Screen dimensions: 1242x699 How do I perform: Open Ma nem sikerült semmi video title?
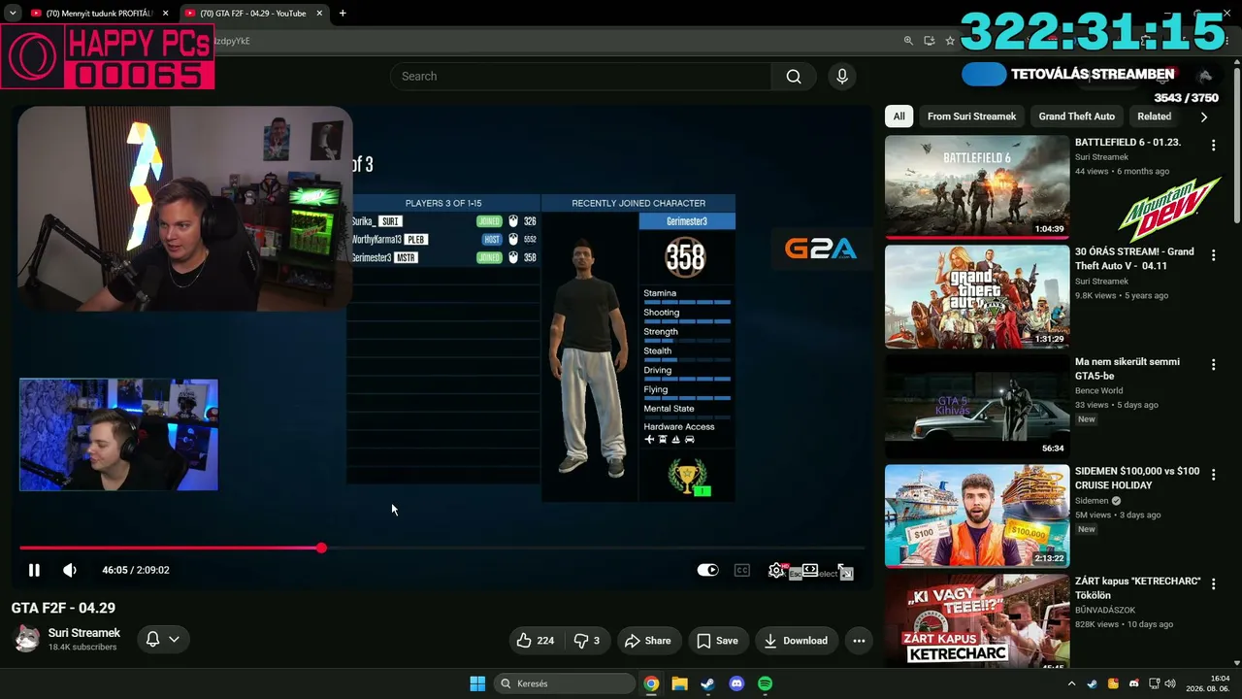[1128, 368]
